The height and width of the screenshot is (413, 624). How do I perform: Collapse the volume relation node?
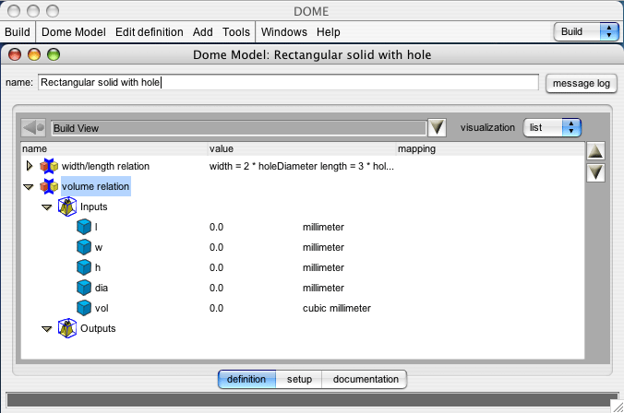point(29,187)
